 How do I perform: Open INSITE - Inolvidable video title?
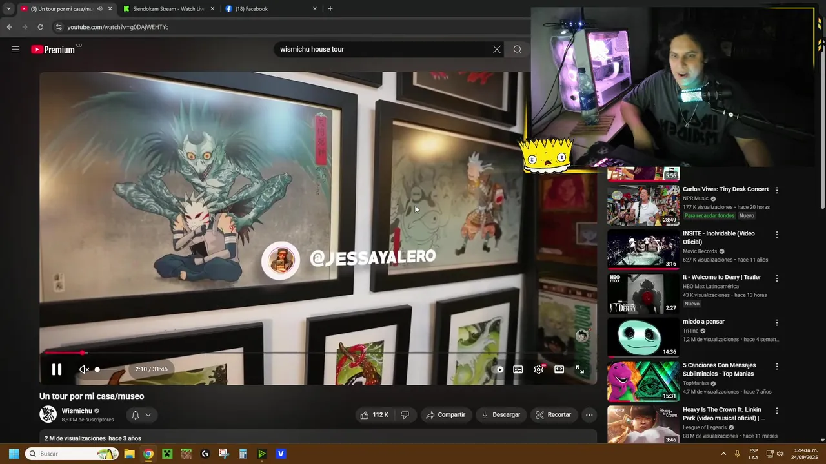(x=719, y=238)
